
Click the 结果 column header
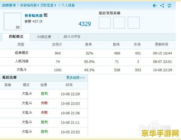(44, 85)
